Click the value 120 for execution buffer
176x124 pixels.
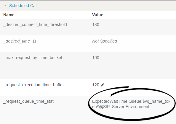pos(96,85)
